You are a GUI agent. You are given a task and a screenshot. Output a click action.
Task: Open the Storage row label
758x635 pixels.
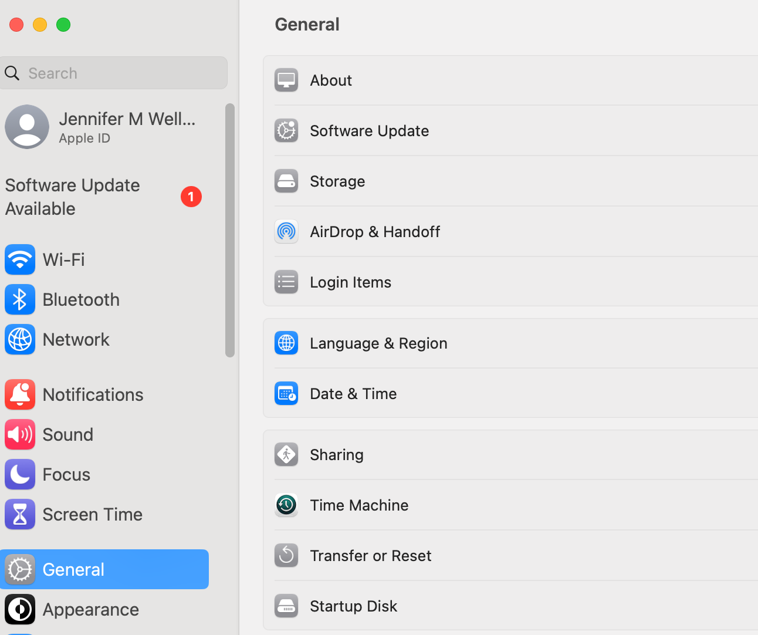coord(337,181)
